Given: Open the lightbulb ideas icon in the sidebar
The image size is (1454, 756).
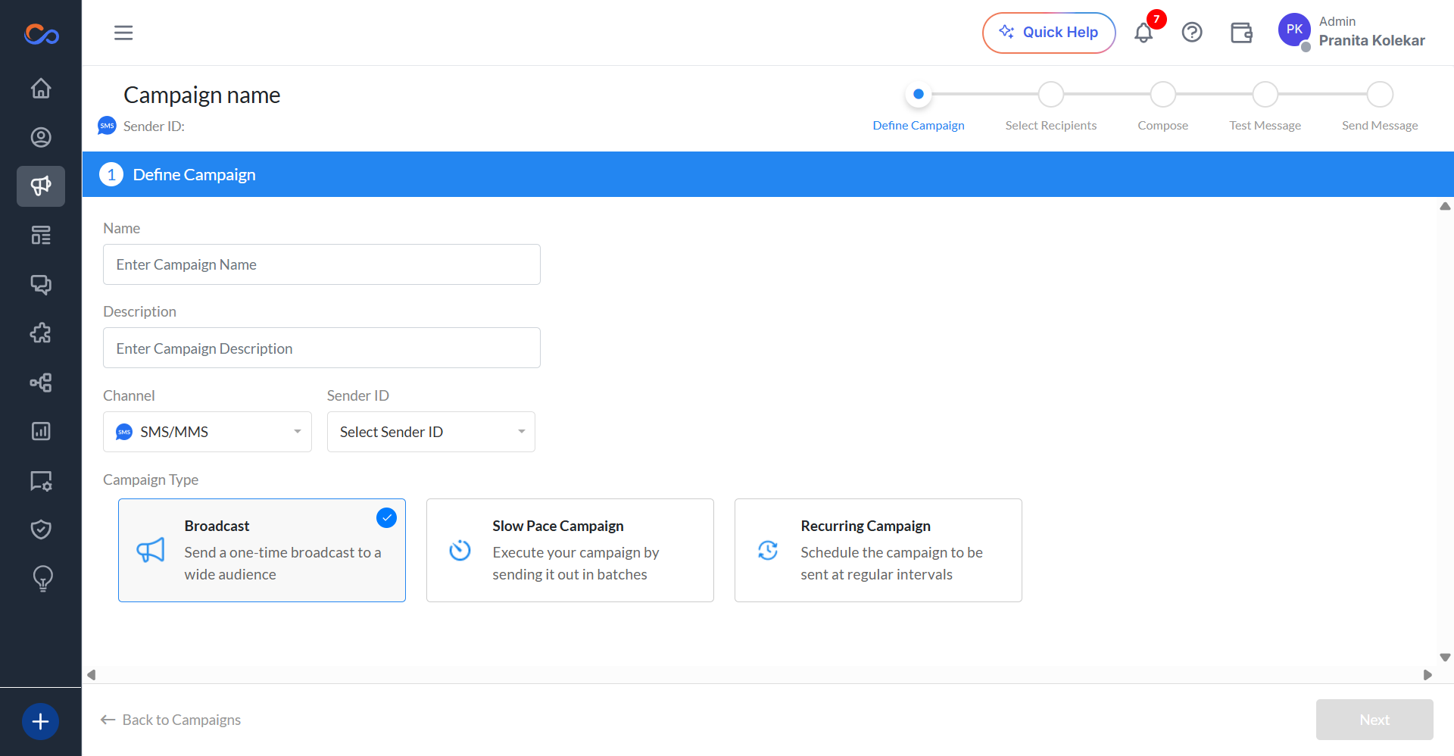Looking at the screenshot, I should [42, 579].
